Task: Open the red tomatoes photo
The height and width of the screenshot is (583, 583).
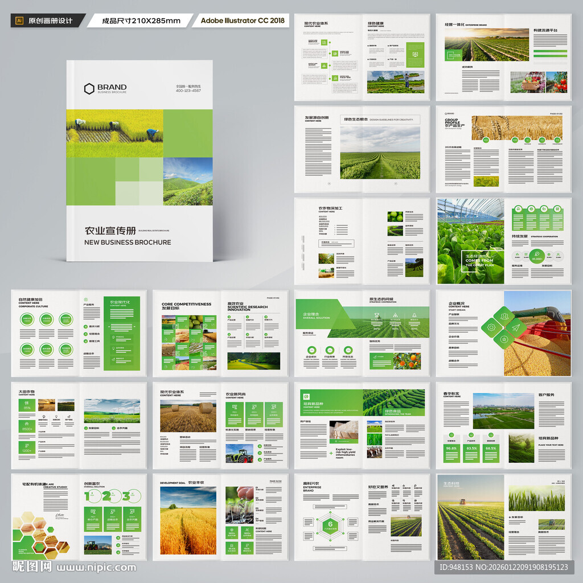Action: tap(557, 82)
